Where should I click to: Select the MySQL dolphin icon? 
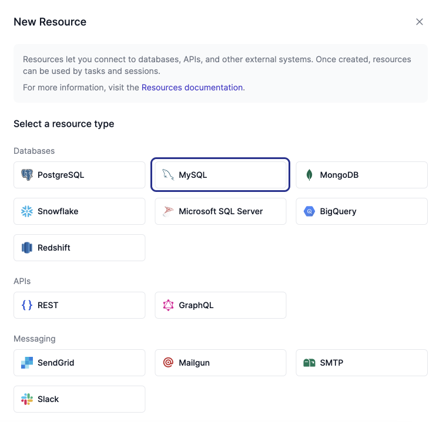(168, 175)
